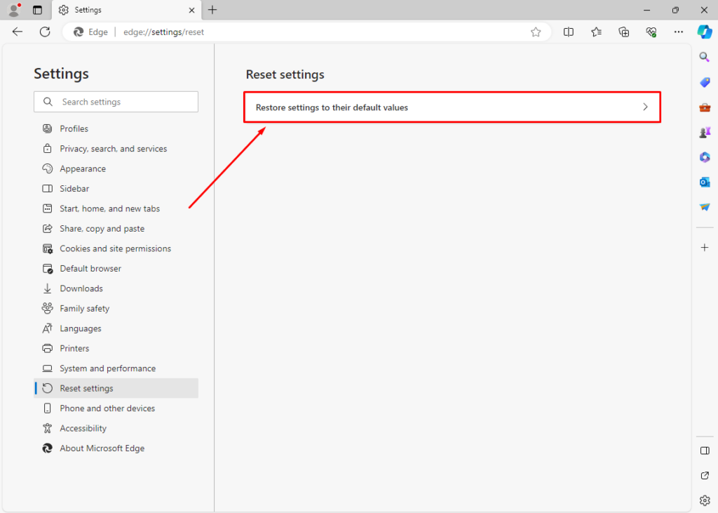This screenshot has height=513, width=718.
Task: Open the Settings and more menu
Action: 678,32
